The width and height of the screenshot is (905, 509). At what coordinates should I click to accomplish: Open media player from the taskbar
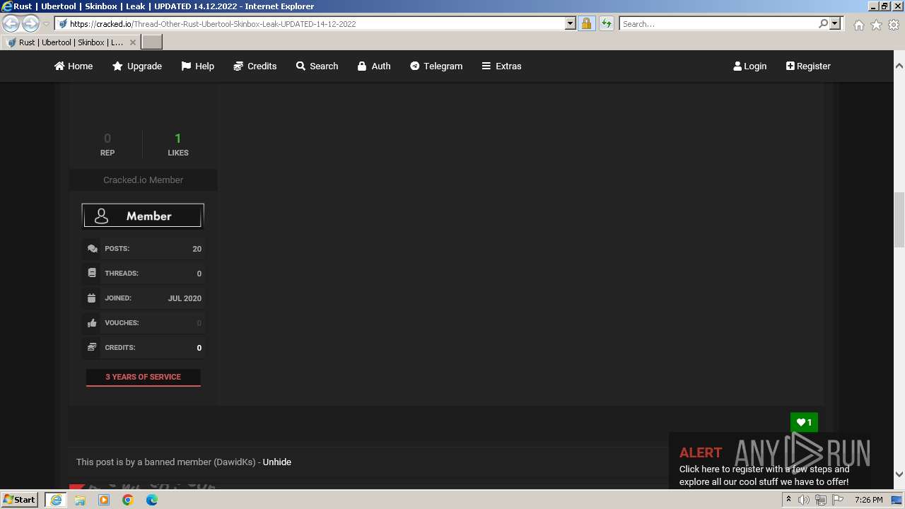(104, 500)
